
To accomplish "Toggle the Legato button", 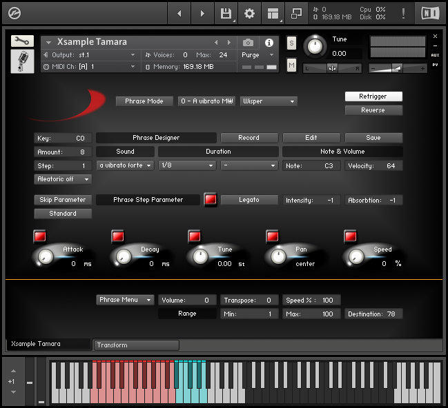I will point(249,200).
